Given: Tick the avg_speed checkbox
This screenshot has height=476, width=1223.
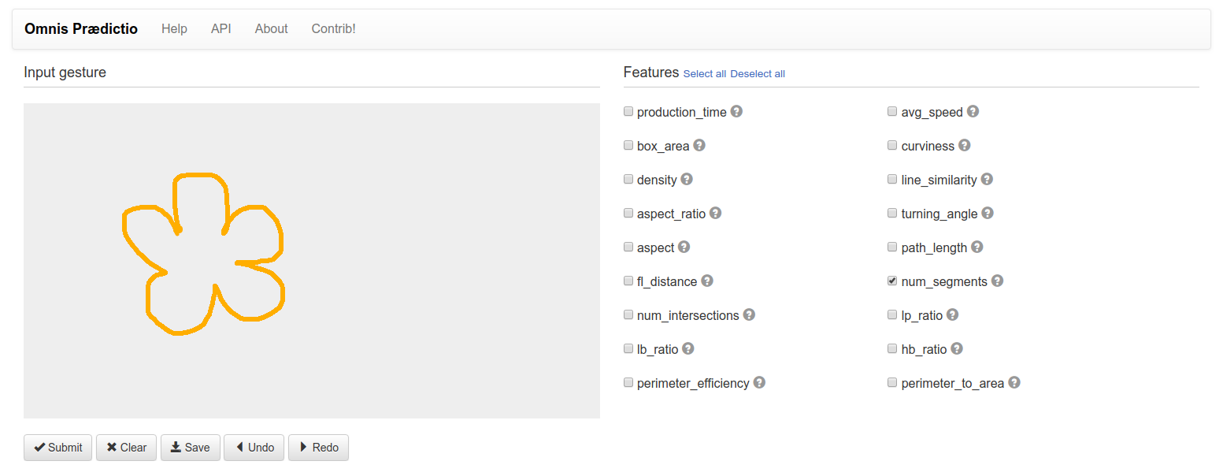Looking at the screenshot, I should tap(892, 111).
